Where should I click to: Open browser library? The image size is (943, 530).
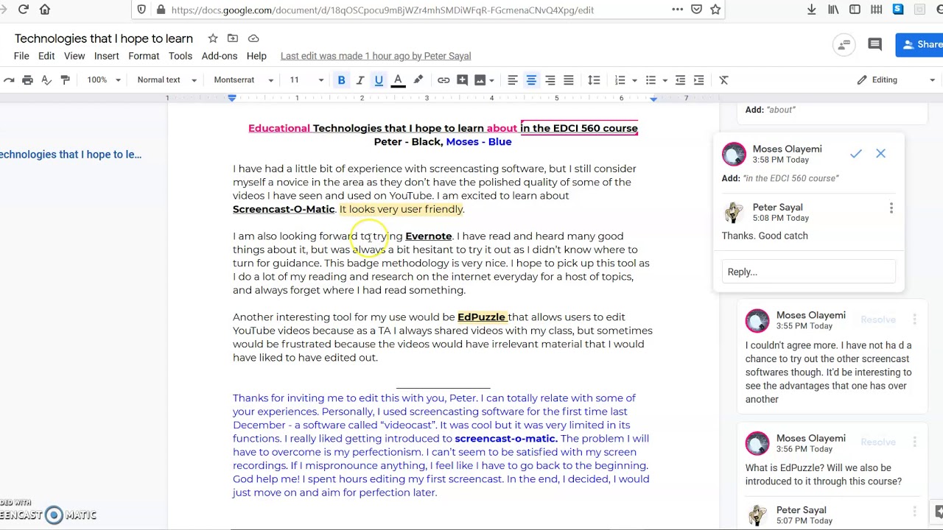[x=833, y=10]
